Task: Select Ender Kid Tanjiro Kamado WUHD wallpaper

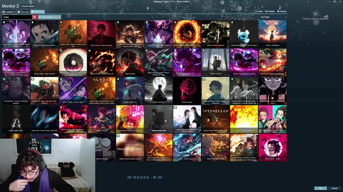Action: click(x=130, y=34)
